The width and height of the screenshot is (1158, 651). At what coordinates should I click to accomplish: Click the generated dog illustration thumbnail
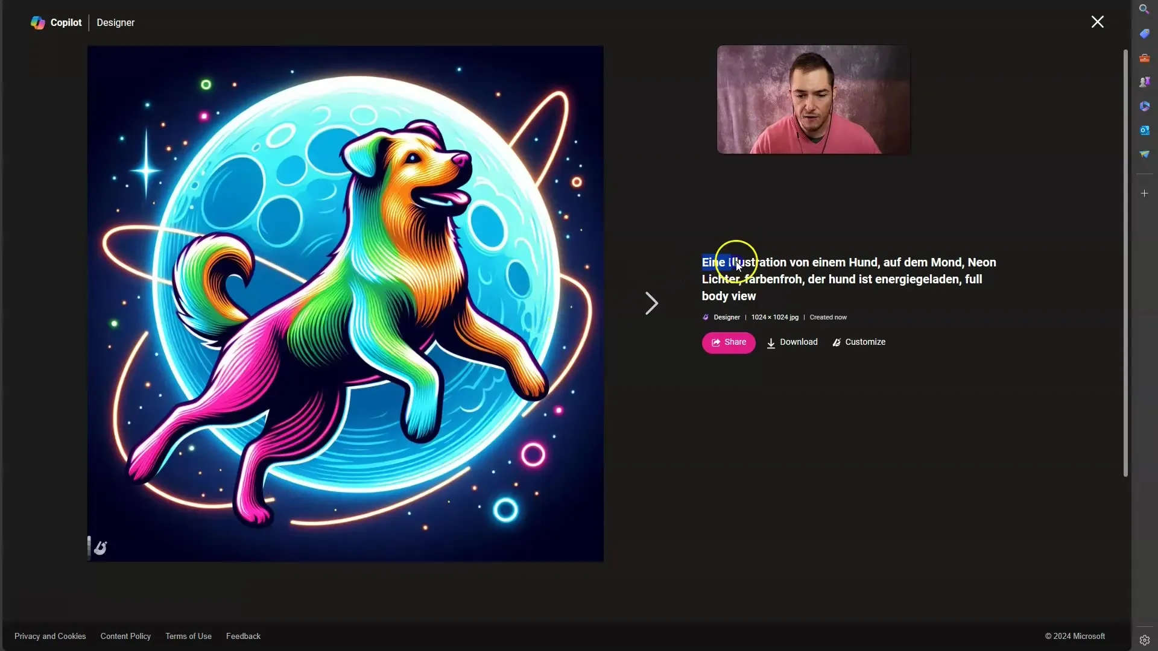pos(345,304)
